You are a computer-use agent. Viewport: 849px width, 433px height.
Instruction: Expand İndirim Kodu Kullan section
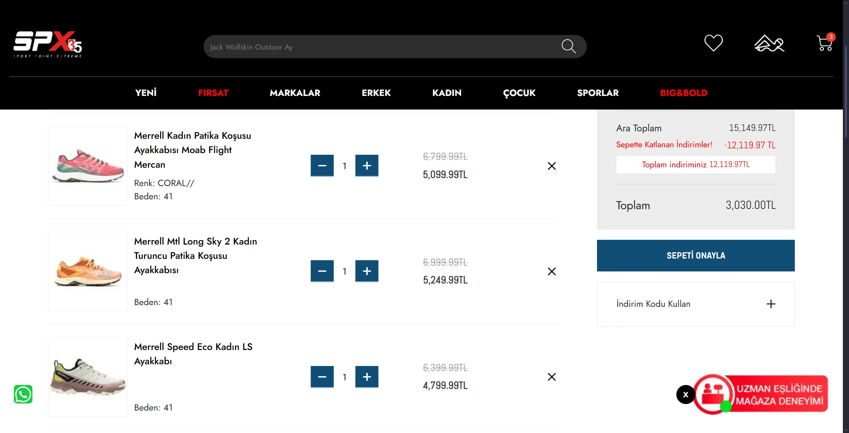pyautogui.click(x=771, y=304)
